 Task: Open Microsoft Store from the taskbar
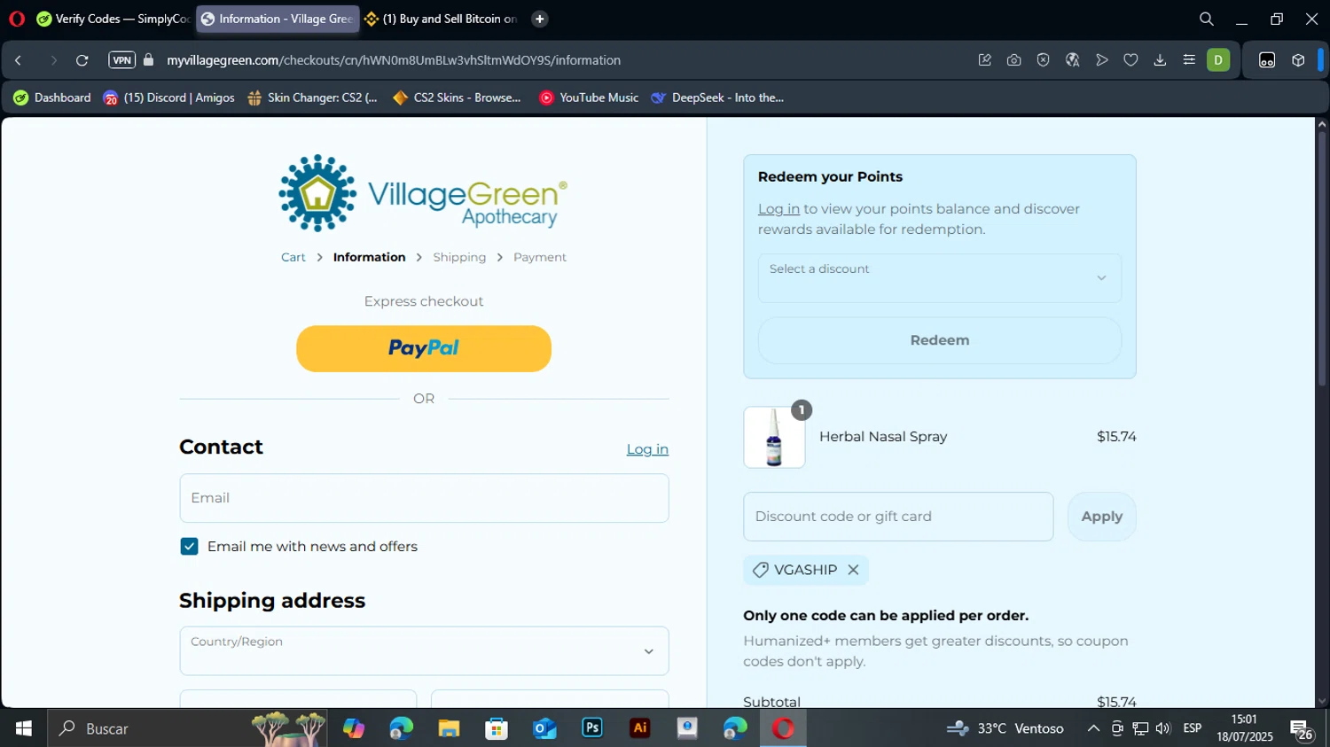[497, 728]
